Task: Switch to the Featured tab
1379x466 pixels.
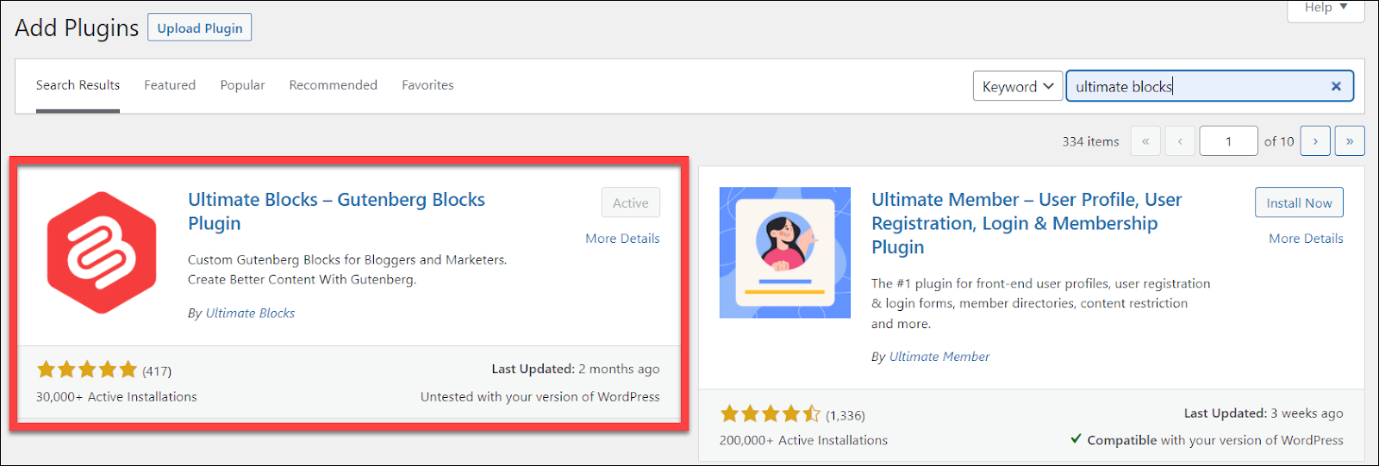Action: (170, 85)
